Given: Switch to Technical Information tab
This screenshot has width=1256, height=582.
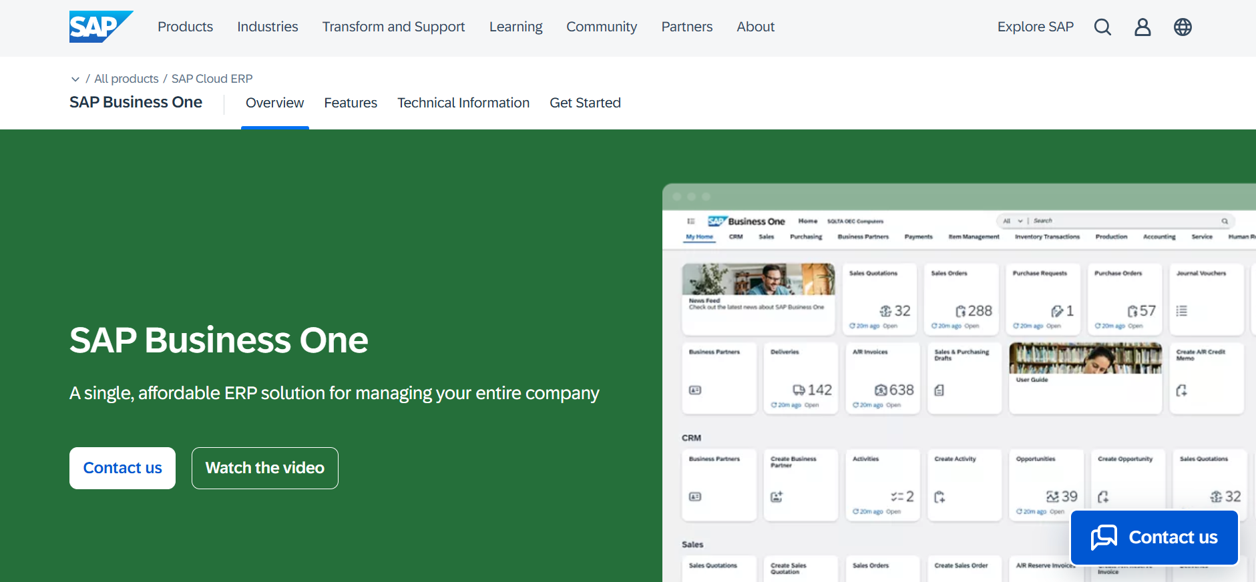Looking at the screenshot, I should tap(463, 103).
